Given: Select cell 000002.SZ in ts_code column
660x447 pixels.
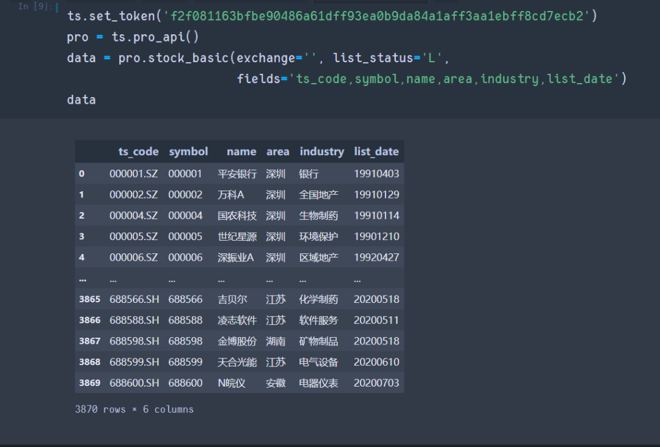Looking at the screenshot, I should (x=133, y=195).
